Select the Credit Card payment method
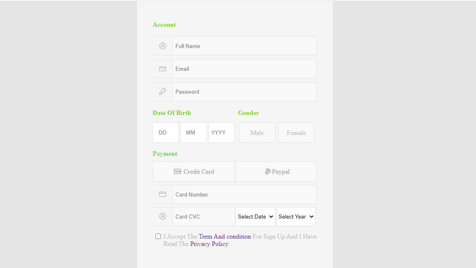 (x=193, y=172)
